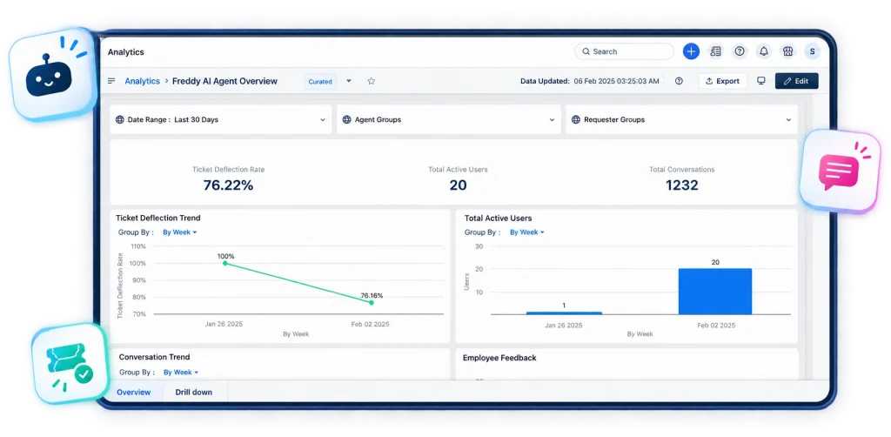Click the Analytics header title at top left
Image resolution: width=891 pixels, height=437 pixels.
[125, 51]
